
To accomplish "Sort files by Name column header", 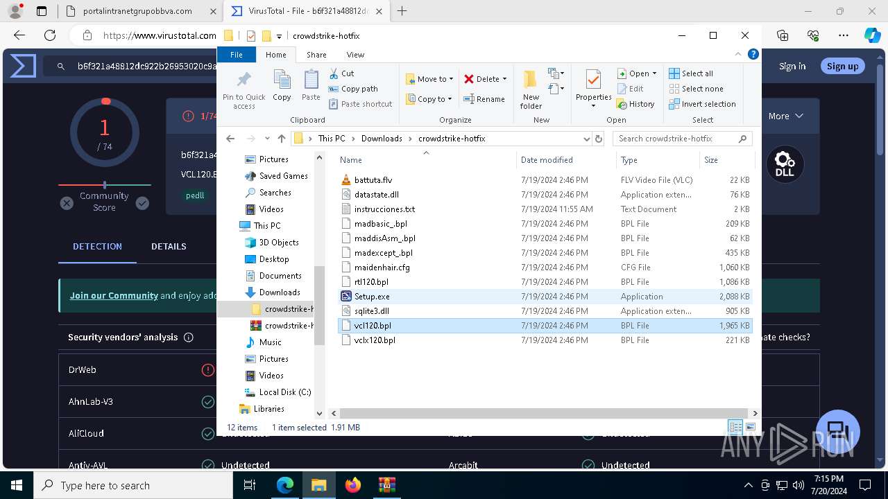I will 351,160.
